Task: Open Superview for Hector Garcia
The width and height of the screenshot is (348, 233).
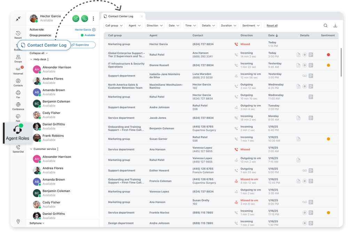Action: [82, 45]
